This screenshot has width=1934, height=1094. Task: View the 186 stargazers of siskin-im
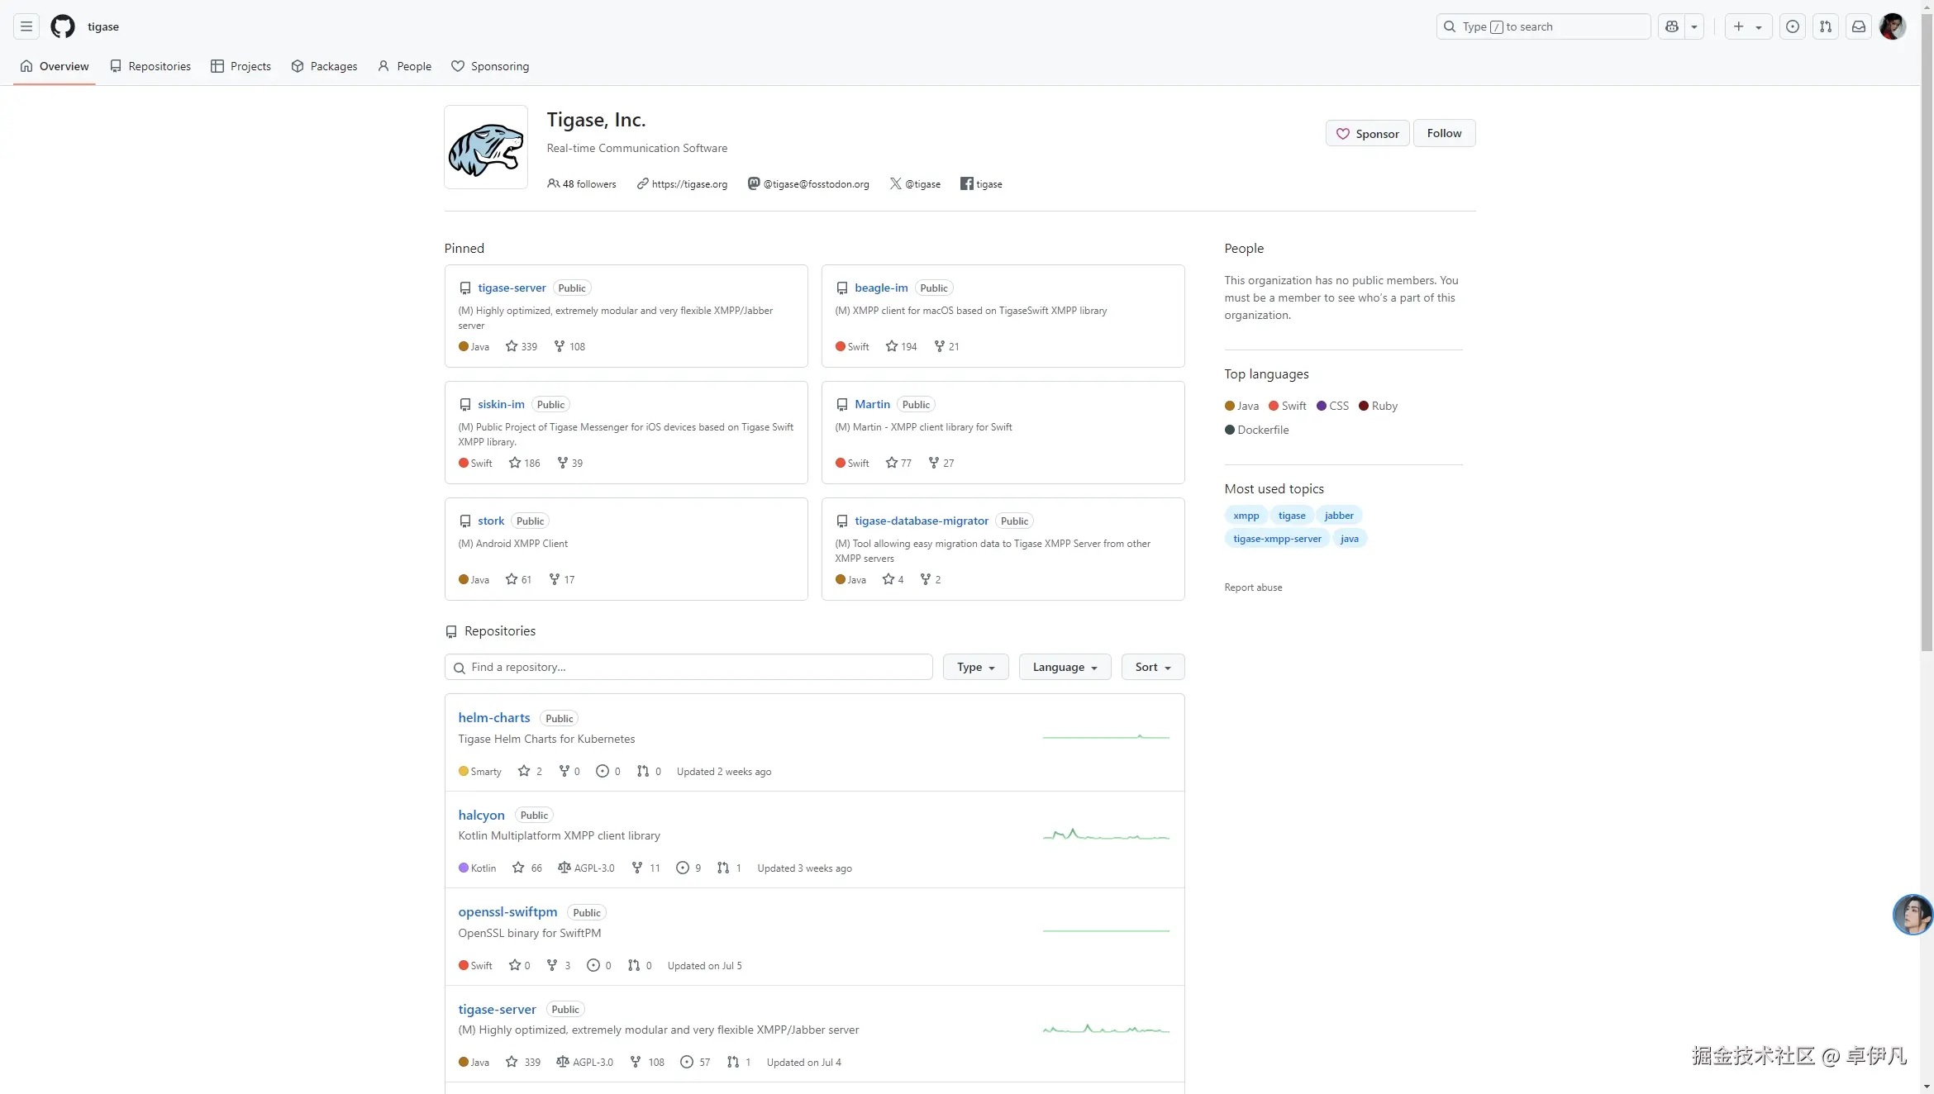coord(524,463)
